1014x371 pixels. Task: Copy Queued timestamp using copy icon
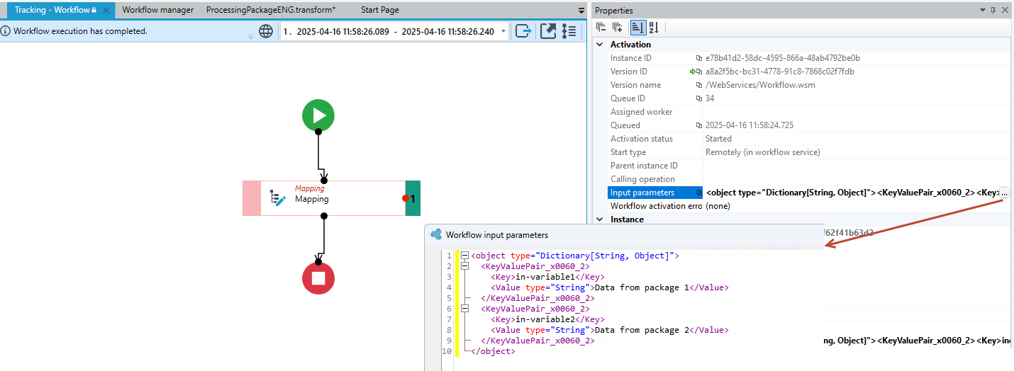(x=699, y=125)
